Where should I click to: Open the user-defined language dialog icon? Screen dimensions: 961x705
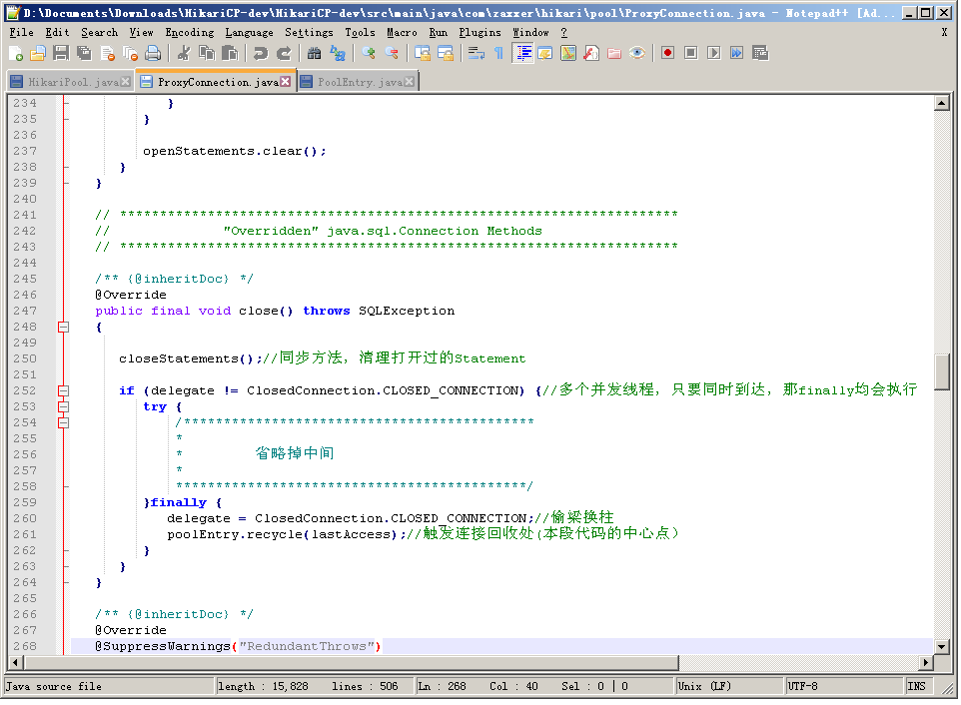[544, 54]
